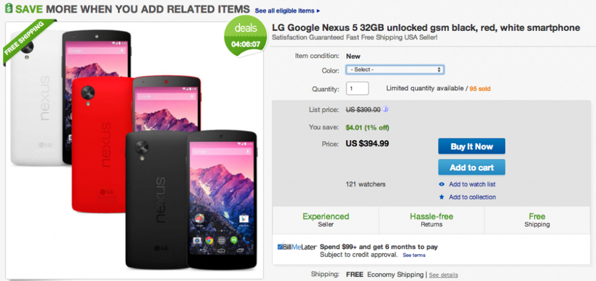
Task: Select the Hassle-free Returns section
Action: [431, 220]
